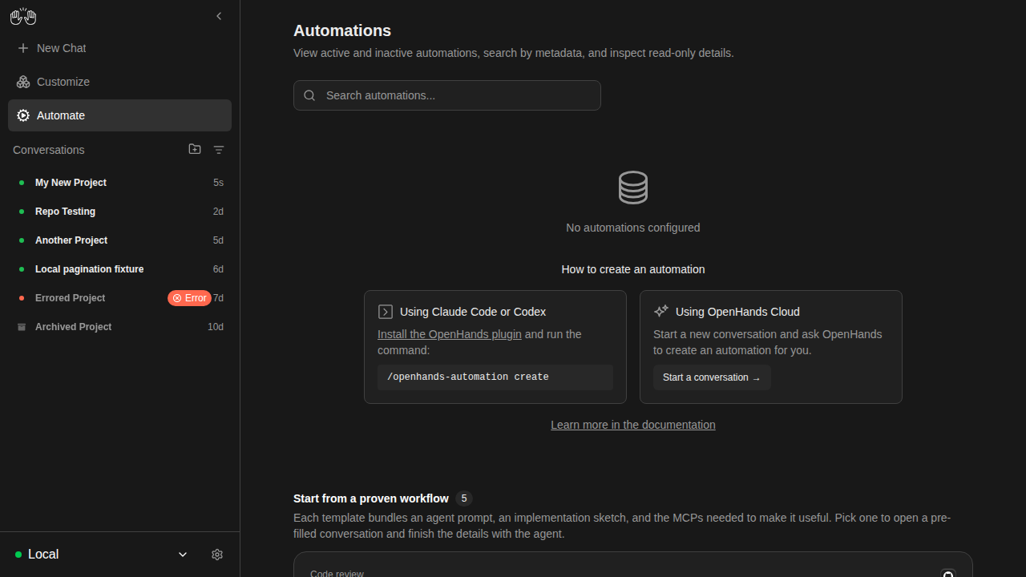Open the My New Project conversation

tap(119, 183)
